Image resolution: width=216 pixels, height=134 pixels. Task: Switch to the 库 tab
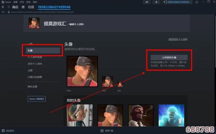coord(23,7)
